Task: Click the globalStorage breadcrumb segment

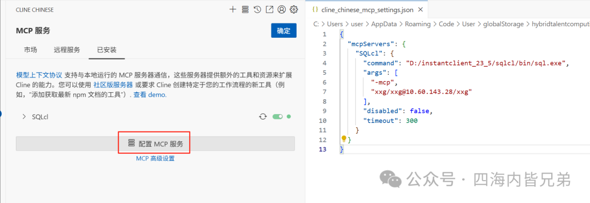Action: click(x=504, y=24)
